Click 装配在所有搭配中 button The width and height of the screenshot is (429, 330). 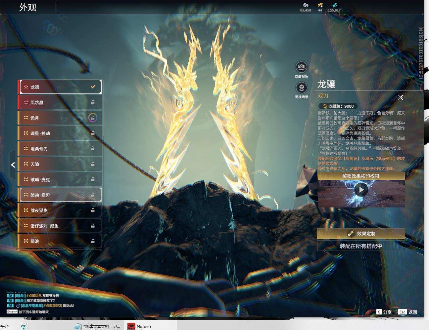coord(361,246)
